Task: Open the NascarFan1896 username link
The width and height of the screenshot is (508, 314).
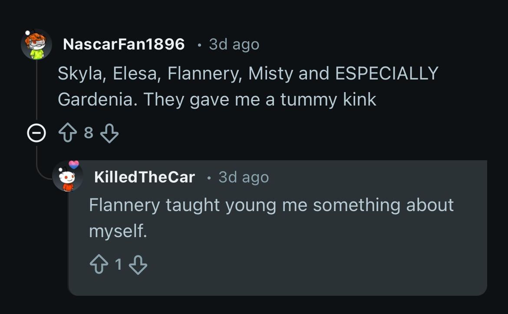Action: pyautogui.click(x=124, y=44)
